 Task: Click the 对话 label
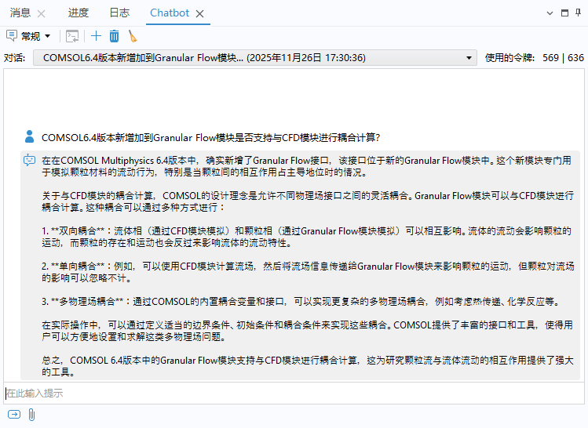click(x=15, y=58)
